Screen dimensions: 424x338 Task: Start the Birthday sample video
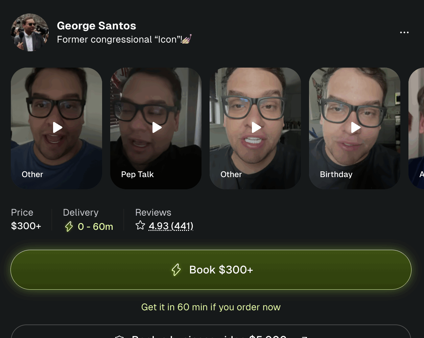(355, 127)
